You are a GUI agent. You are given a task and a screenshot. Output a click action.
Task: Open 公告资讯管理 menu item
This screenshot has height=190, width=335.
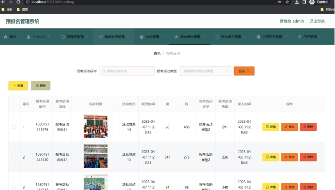click(272, 37)
